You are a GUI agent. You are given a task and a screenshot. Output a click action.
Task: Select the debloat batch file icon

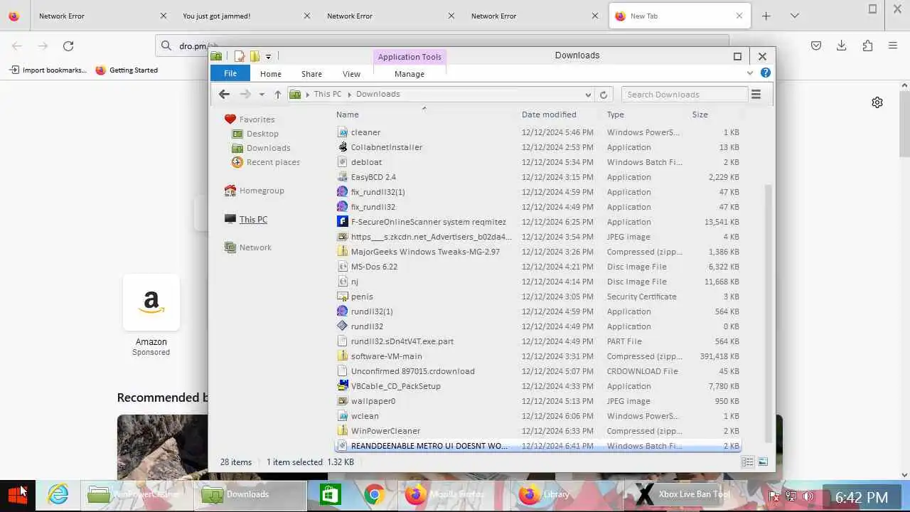[343, 162]
